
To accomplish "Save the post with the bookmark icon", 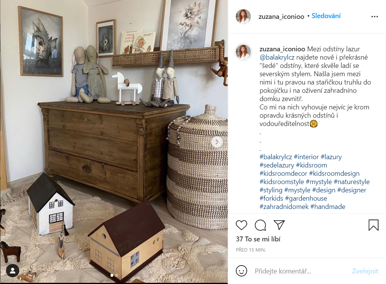I will tap(373, 225).
